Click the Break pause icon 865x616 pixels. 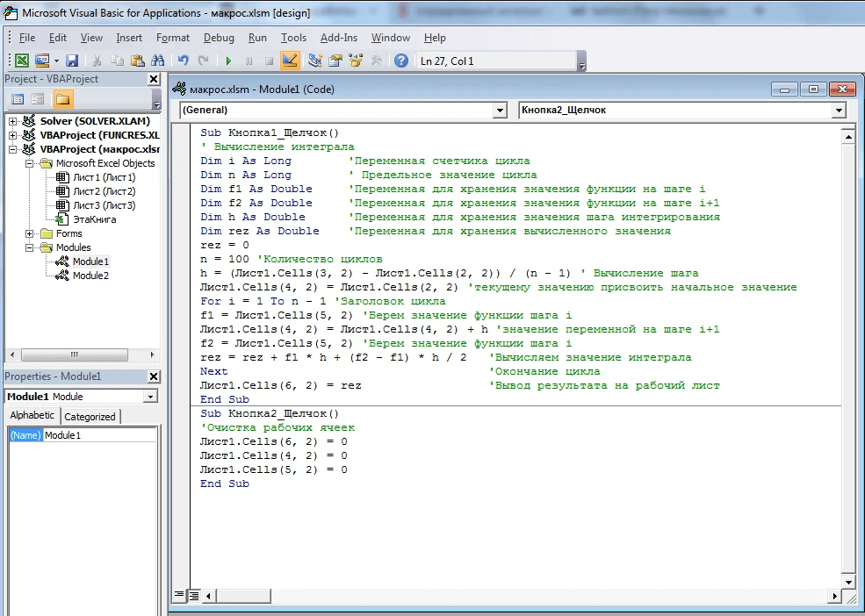coord(249,61)
